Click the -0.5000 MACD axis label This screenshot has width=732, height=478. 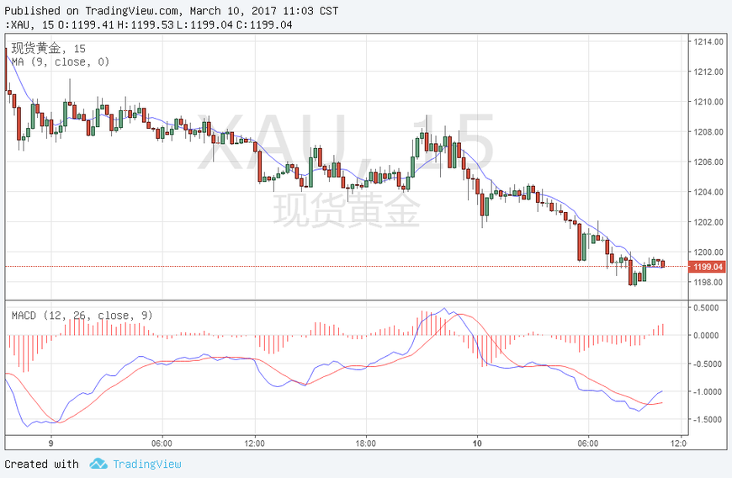pos(706,364)
